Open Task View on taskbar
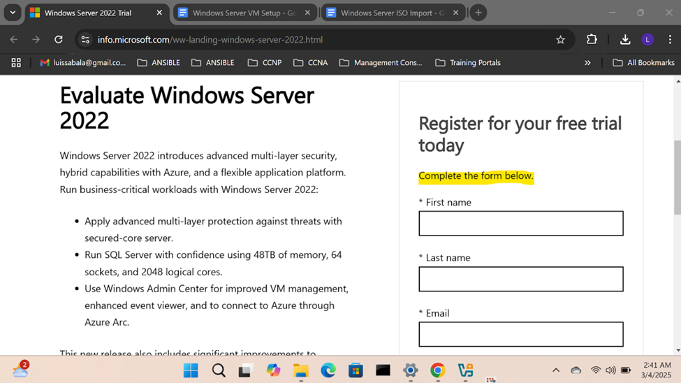 pos(246,370)
